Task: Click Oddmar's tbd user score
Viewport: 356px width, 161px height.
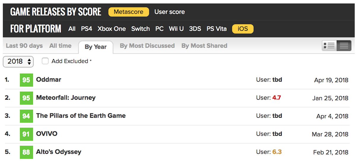Action: pos(277,79)
